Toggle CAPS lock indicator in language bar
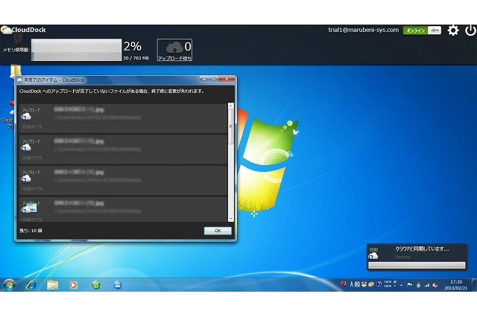 pyautogui.click(x=388, y=282)
